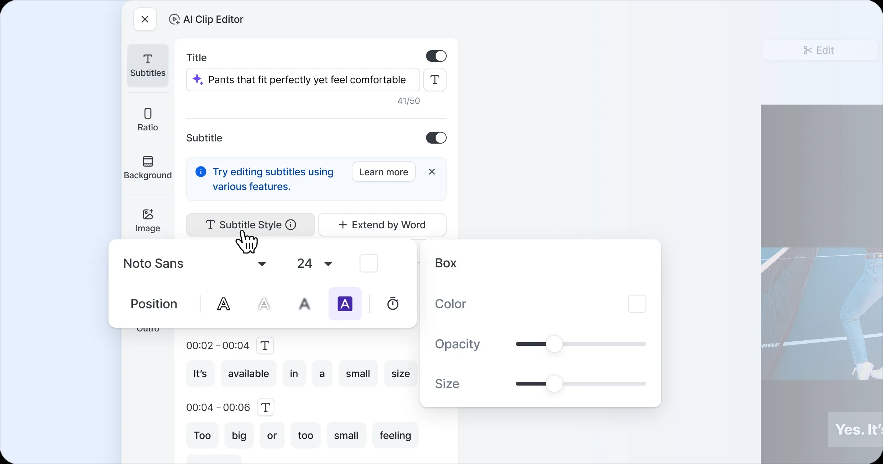Select the white glow text style icon

[x=264, y=304]
